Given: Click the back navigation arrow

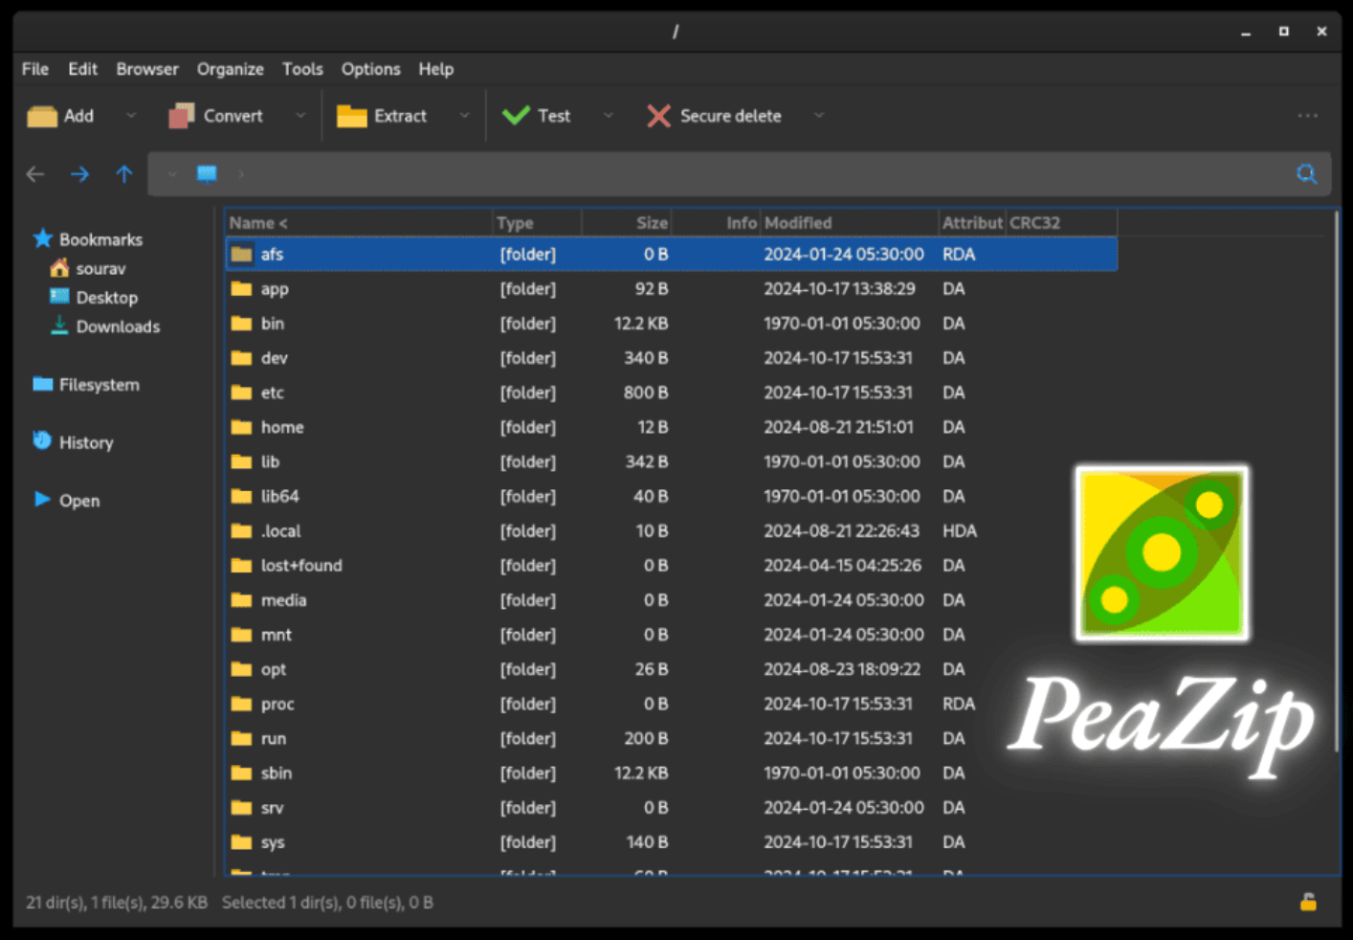Looking at the screenshot, I should (35, 174).
